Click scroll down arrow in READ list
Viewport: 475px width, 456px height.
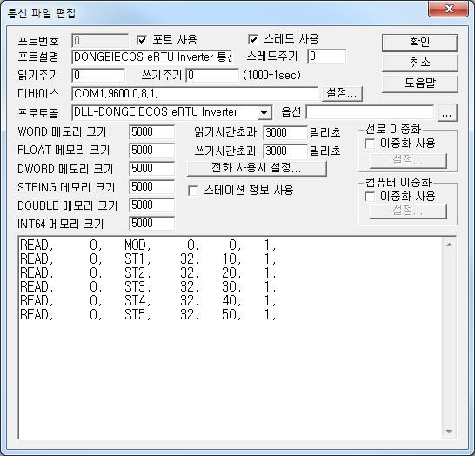coord(449,431)
